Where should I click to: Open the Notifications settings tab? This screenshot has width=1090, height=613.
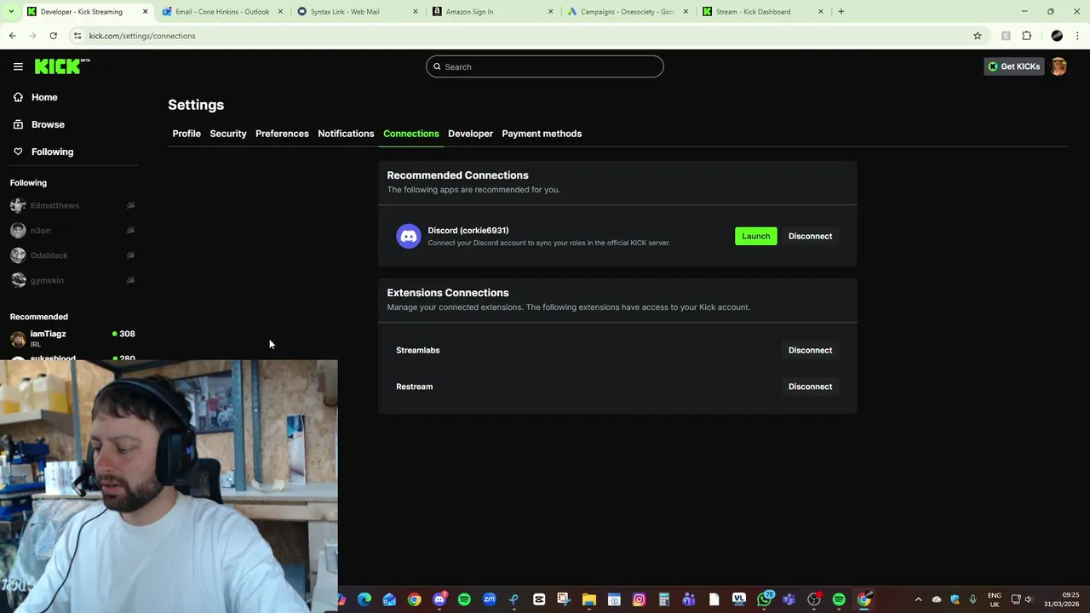pyautogui.click(x=346, y=134)
